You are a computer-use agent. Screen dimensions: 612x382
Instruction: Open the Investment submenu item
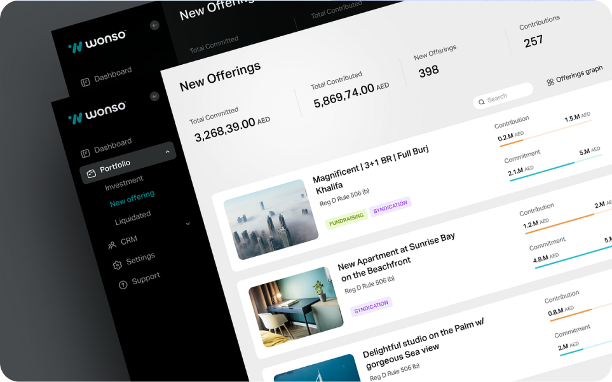click(124, 183)
